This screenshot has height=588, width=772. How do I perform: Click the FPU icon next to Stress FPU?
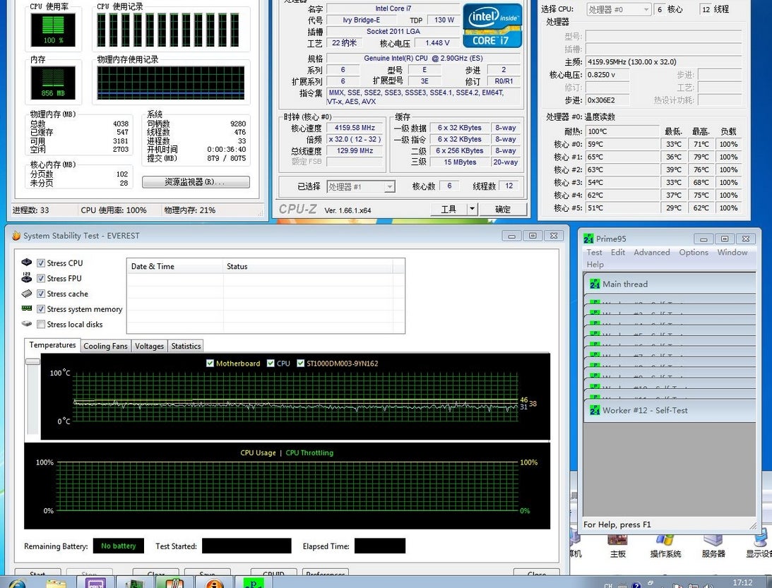pyautogui.click(x=25, y=278)
